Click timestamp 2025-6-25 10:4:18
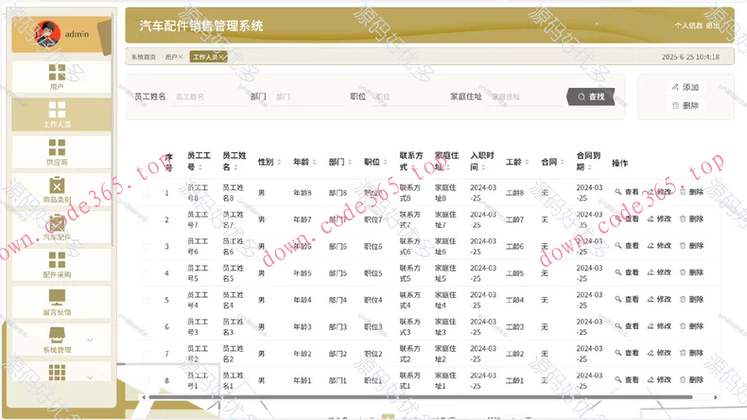Screen dimensions: 747x420 click(x=690, y=57)
